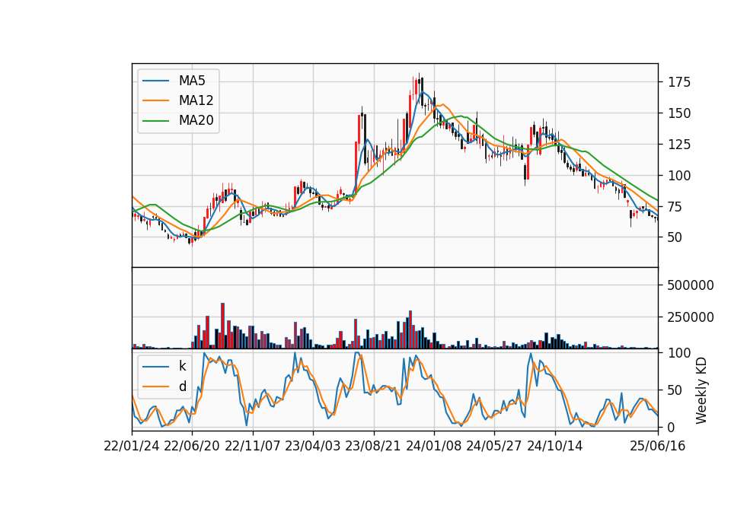The height and width of the screenshot is (525, 731).
Task: Click the 24/01/08 date label
Action: pyautogui.click(x=433, y=447)
